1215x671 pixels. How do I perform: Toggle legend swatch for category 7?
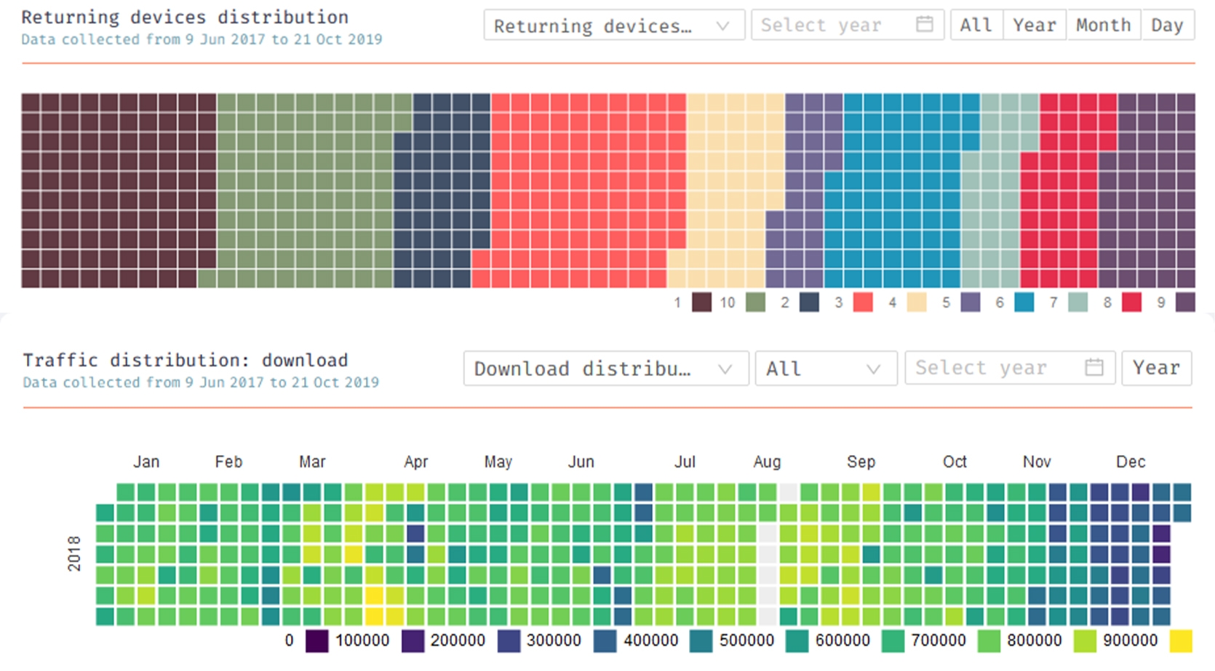point(1078,302)
